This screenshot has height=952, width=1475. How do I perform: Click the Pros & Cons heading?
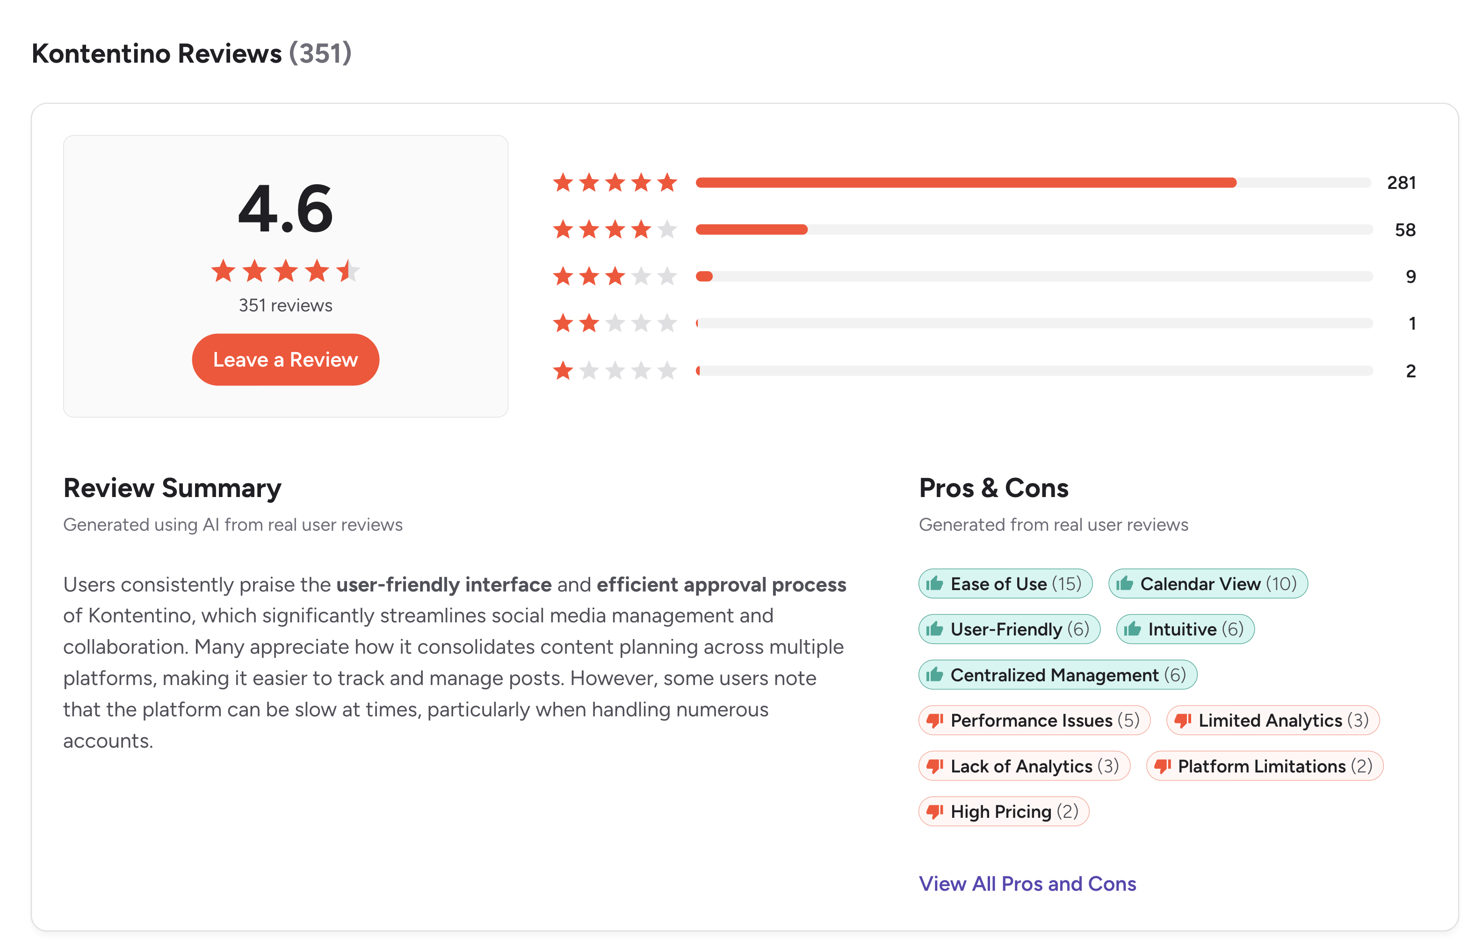993,487
